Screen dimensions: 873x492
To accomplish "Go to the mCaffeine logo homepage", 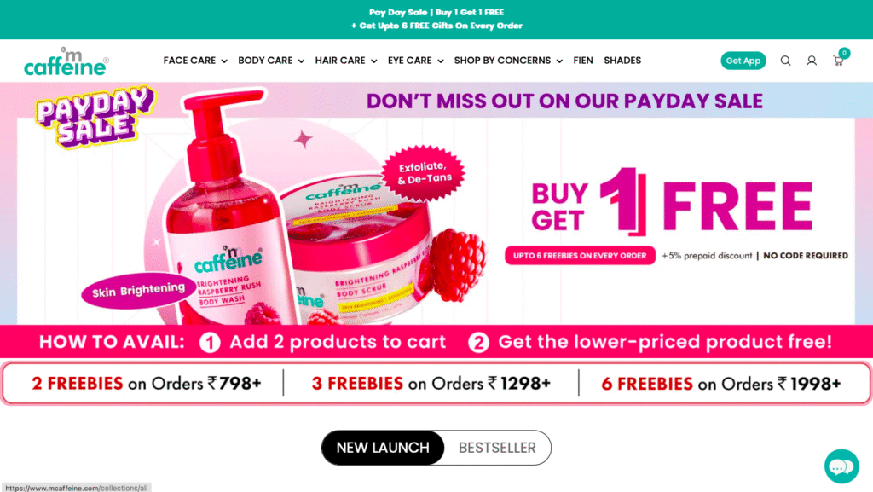I will click(66, 61).
